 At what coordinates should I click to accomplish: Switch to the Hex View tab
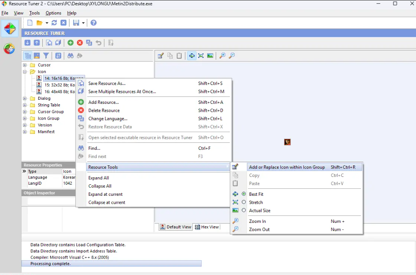(207, 227)
